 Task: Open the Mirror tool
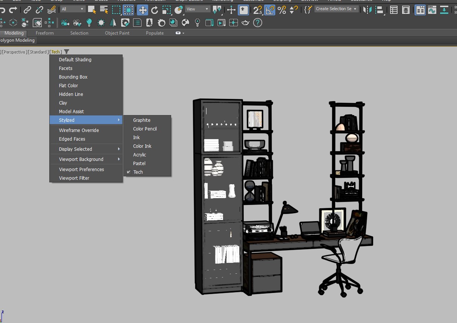(x=367, y=10)
